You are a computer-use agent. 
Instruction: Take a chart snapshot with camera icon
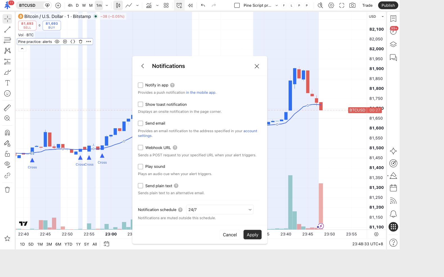tap(352, 5)
